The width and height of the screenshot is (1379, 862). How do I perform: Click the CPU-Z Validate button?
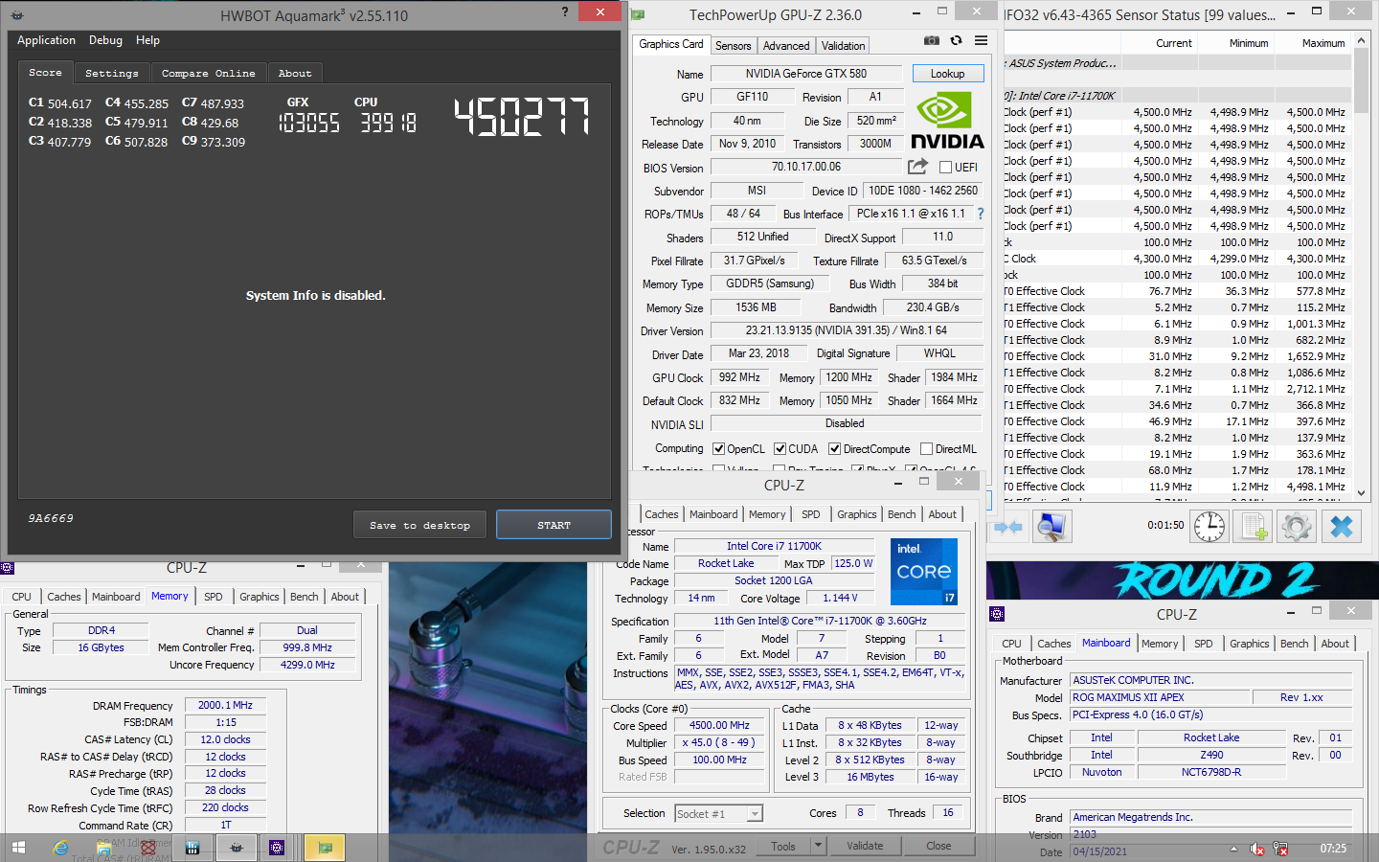(x=865, y=846)
